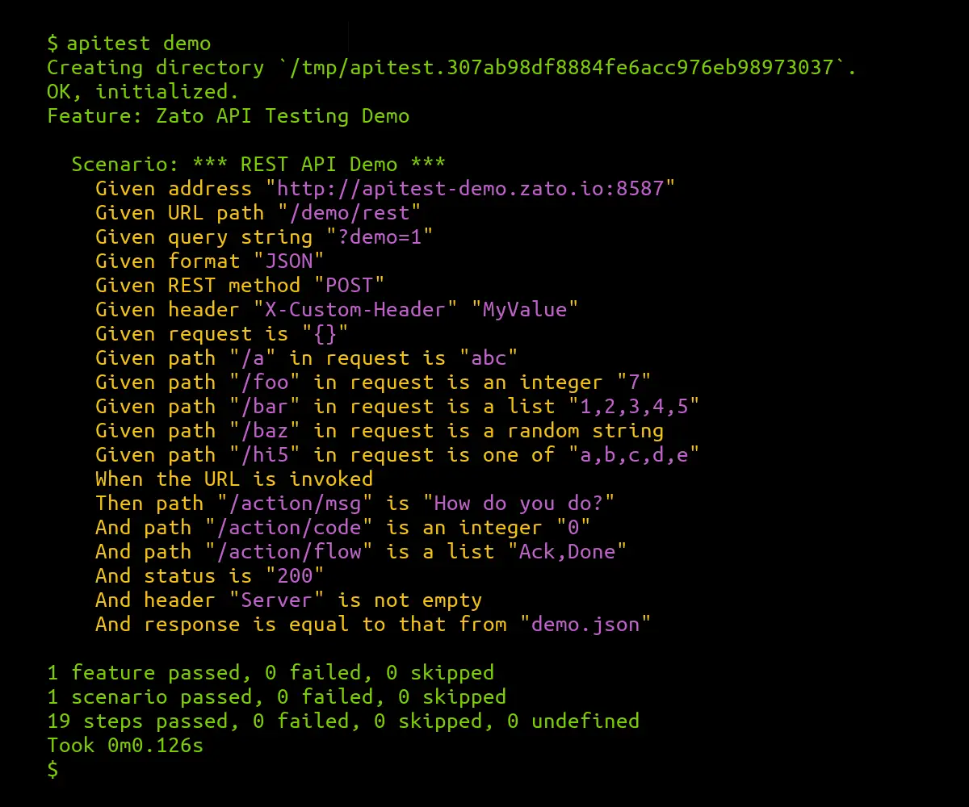Image resolution: width=969 pixels, height=807 pixels.
Task: Click the "/demo/rest" URL path text
Action: click(348, 213)
